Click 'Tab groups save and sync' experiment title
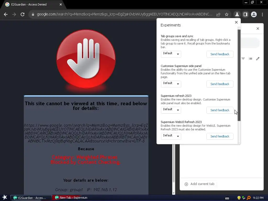The height and width of the screenshot is (201, 268). pyautogui.click(x=177, y=36)
